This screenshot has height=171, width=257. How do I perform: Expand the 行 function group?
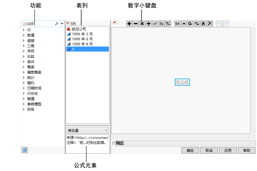click(24, 30)
